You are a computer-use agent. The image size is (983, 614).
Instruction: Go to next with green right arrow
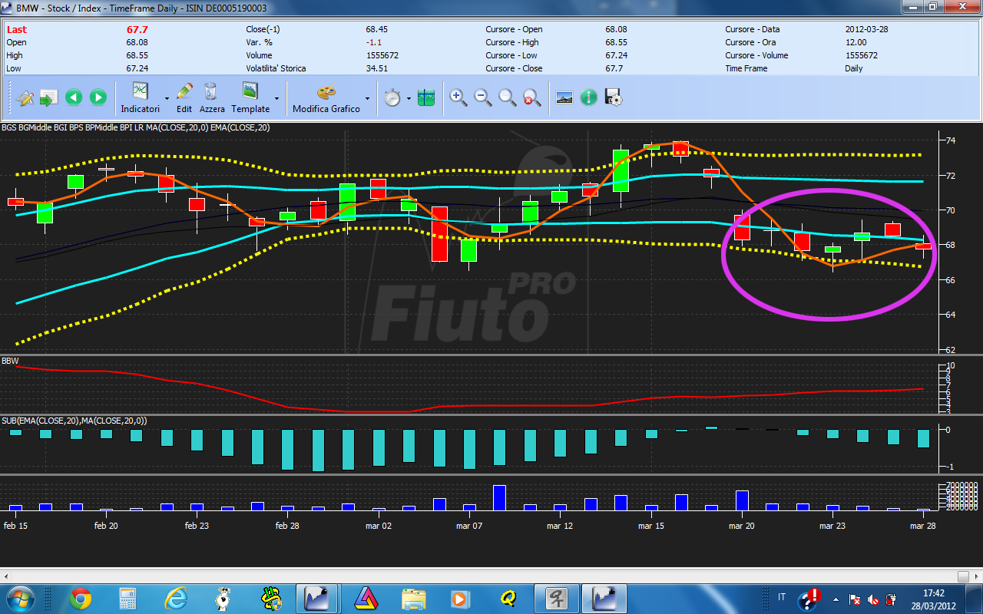point(98,97)
